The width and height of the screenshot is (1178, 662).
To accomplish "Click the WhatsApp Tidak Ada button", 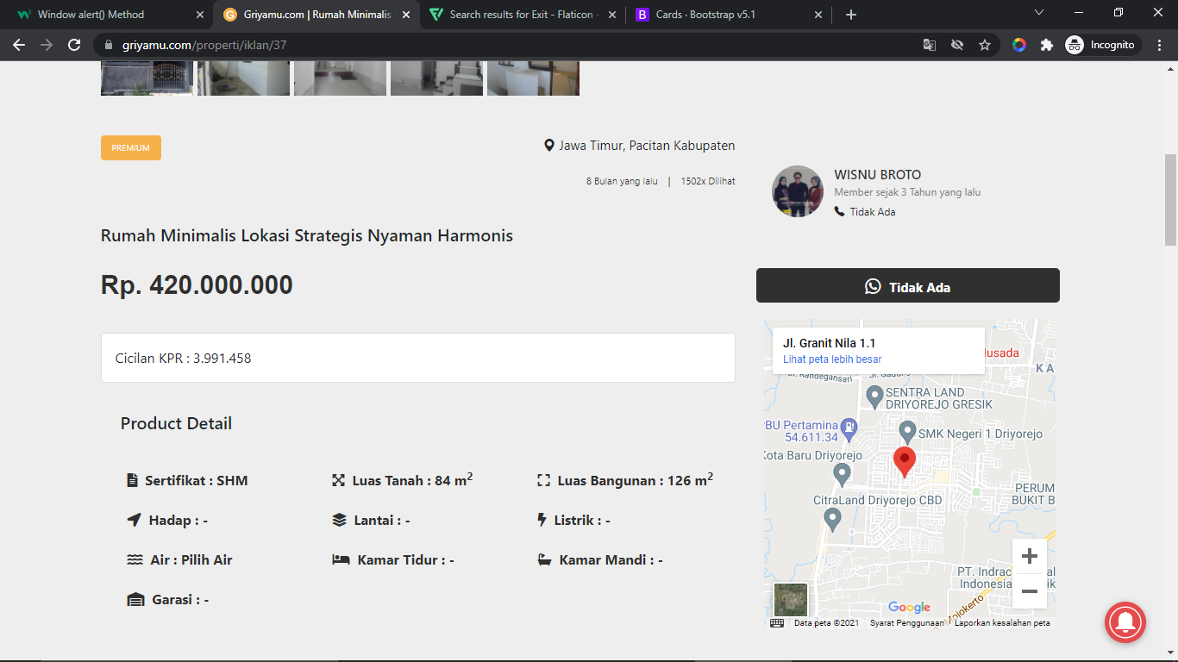I will (x=907, y=286).
